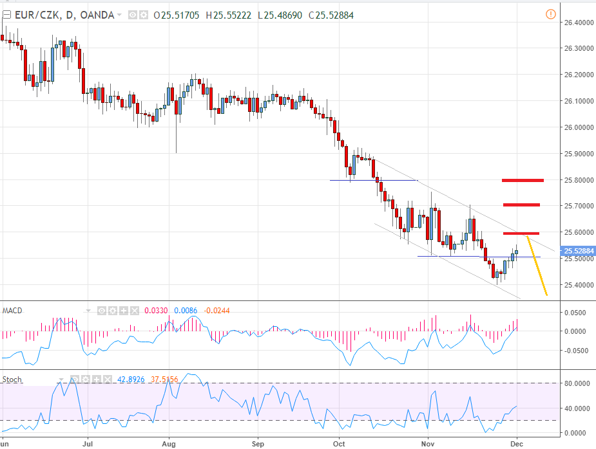Click 0.0500 on the MACD scale
Image resolution: width=596 pixels, height=449 pixels.
[575, 313]
